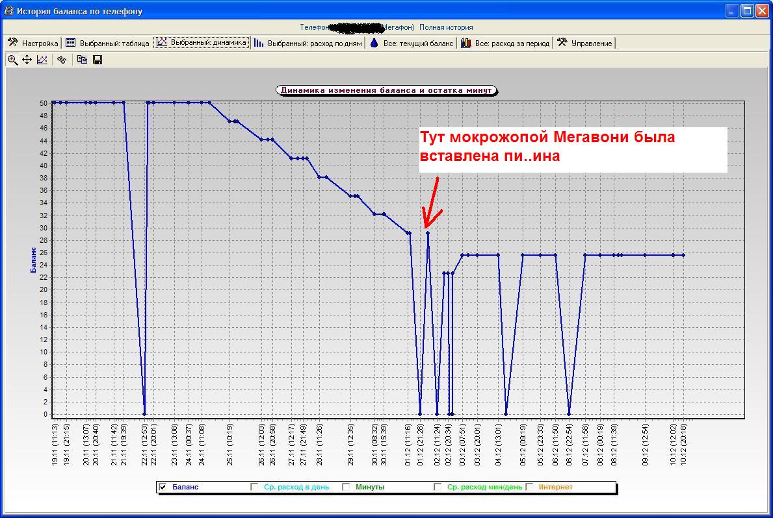
Task: Enable the Ср. расход в день checkbox
Action: 254,487
